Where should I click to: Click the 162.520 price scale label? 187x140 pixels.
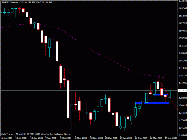183,23
